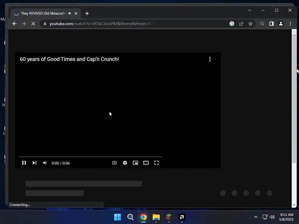Mute the video player volume
The width and height of the screenshot is (299, 224).
pyautogui.click(x=45, y=163)
